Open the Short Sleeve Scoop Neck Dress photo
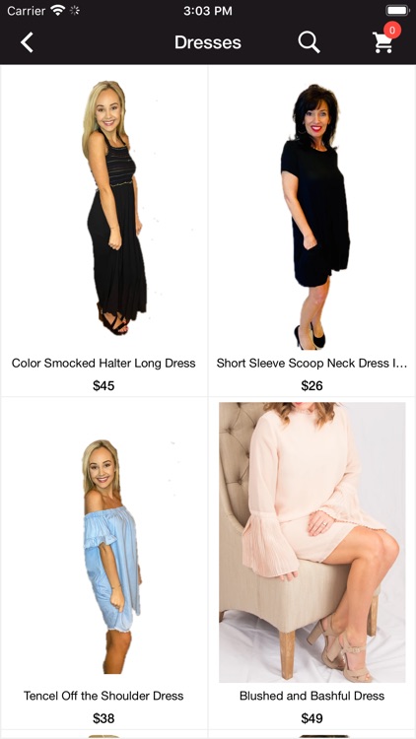The height and width of the screenshot is (739, 416). click(x=314, y=217)
